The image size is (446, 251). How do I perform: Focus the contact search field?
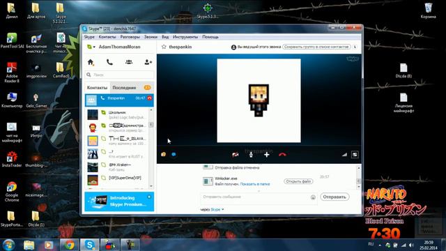(119, 75)
